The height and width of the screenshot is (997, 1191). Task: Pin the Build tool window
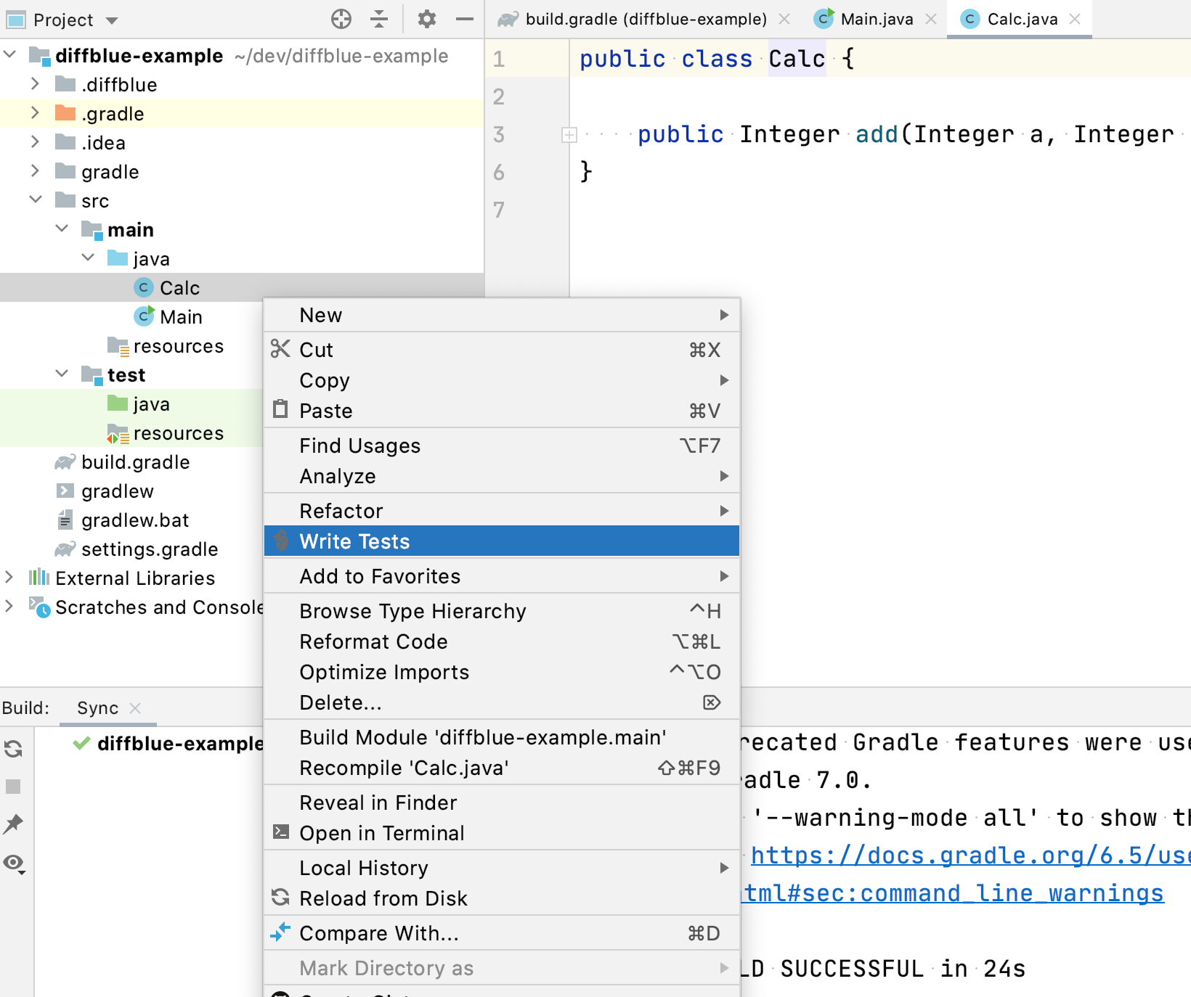(x=13, y=824)
